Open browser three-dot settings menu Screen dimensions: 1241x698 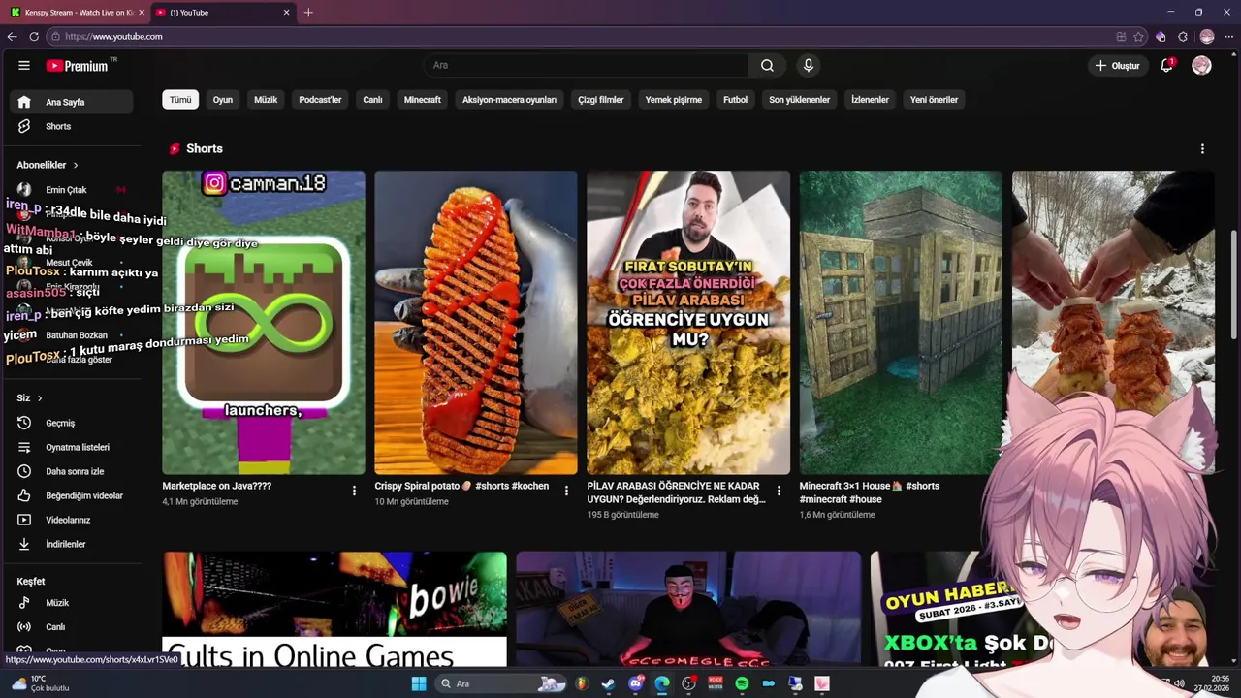1228,36
